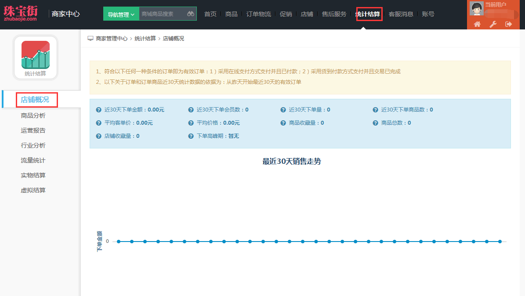
Task: Open the 导航管理 dropdown
Action: (x=121, y=14)
